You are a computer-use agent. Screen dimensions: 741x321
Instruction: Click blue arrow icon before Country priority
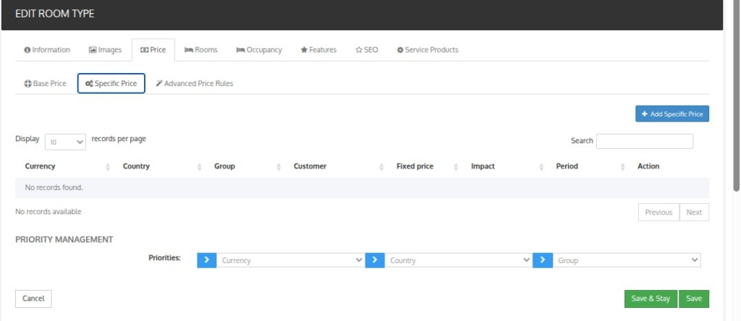click(x=375, y=260)
